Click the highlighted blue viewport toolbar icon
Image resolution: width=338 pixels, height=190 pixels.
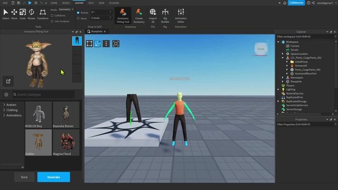(98, 44)
